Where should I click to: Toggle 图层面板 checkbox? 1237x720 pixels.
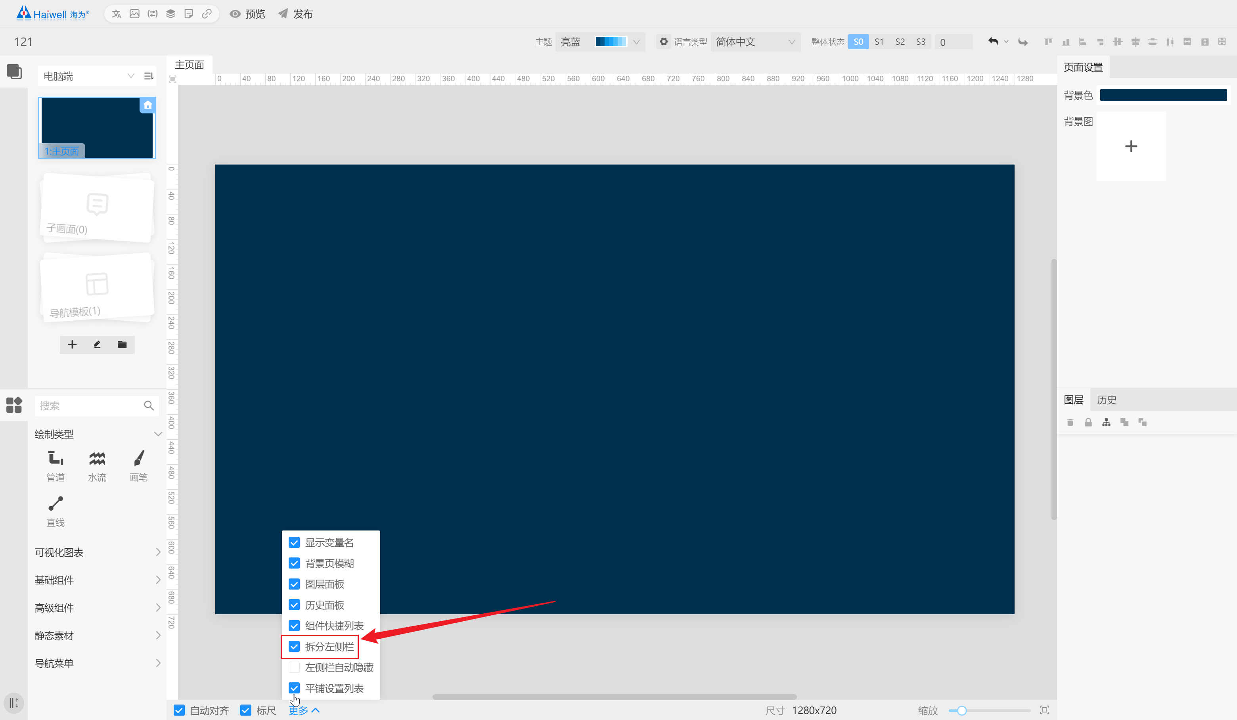[x=294, y=584]
